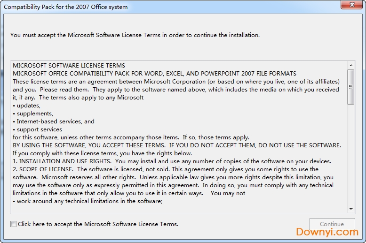Close the Compatibility Pack dialog window
366x243 pixels.
353,6
